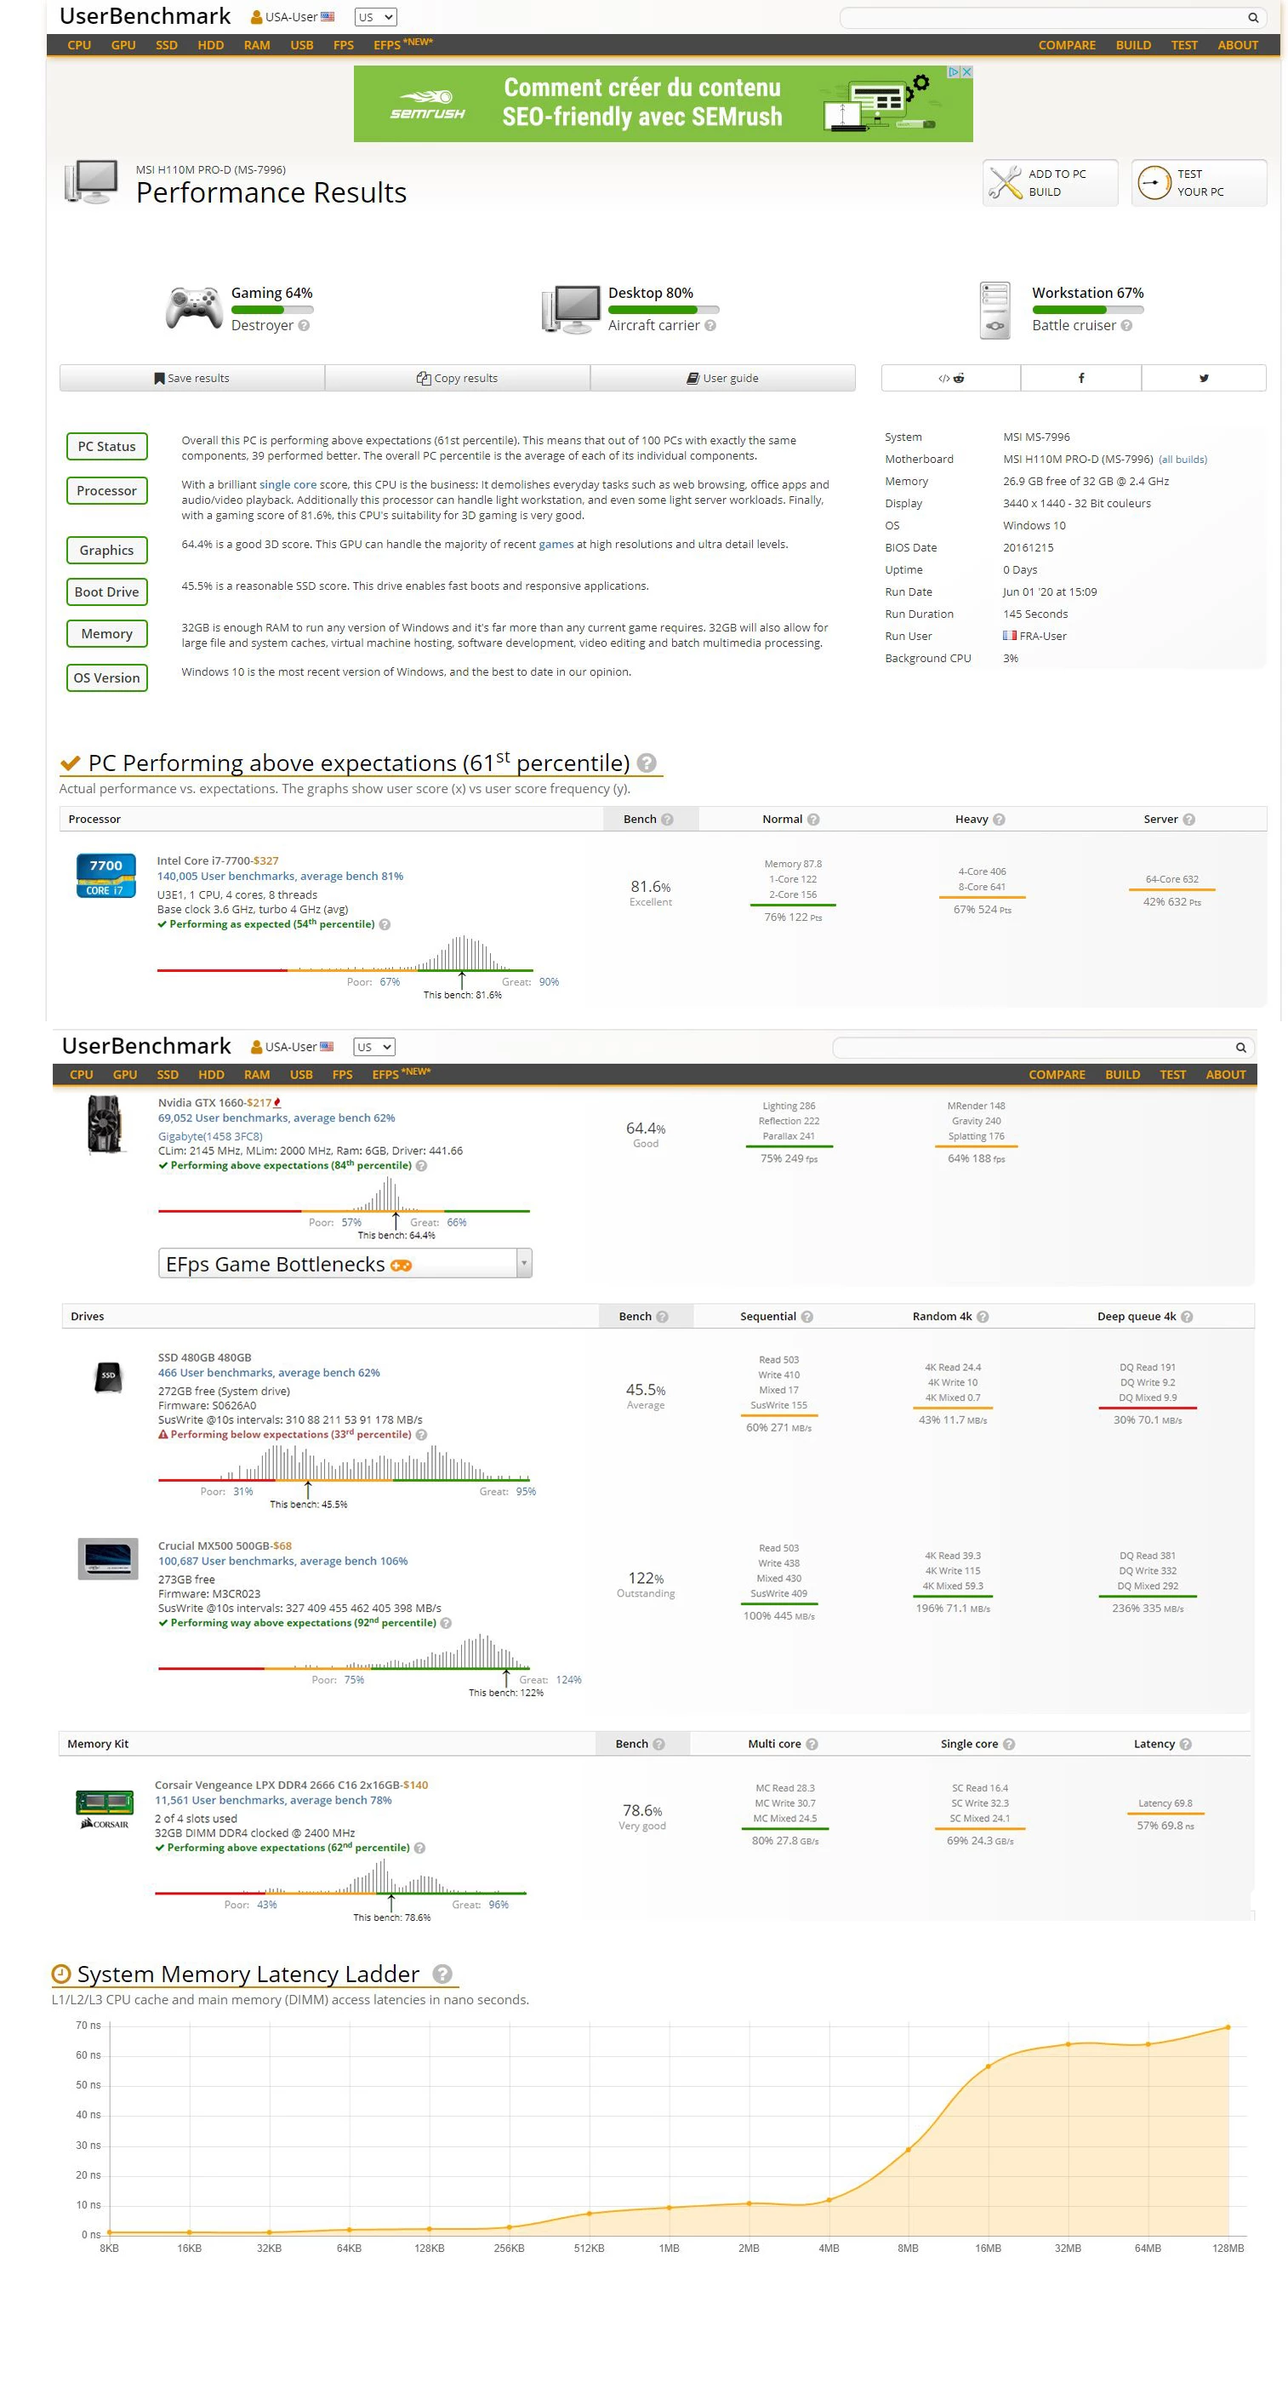This screenshot has height=2383, width=1288.
Task: Click the embed and Reddit share icon
Action: [x=950, y=377]
